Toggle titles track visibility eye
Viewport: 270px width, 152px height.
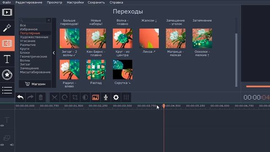[2, 126]
